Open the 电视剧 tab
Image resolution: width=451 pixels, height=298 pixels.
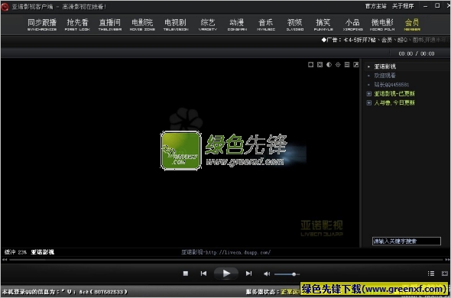176,24
